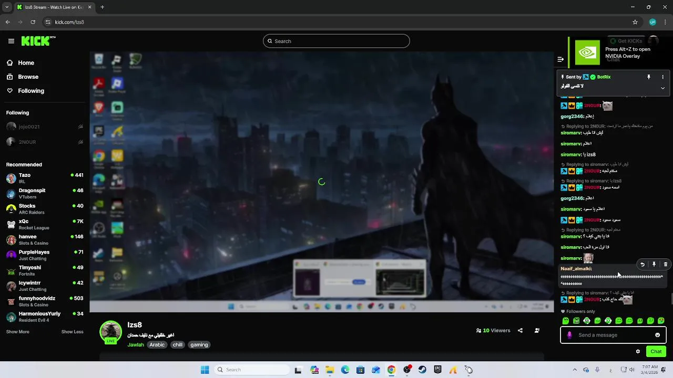Click chill tag
The width and height of the screenshot is (673, 378).
click(178, 345)
